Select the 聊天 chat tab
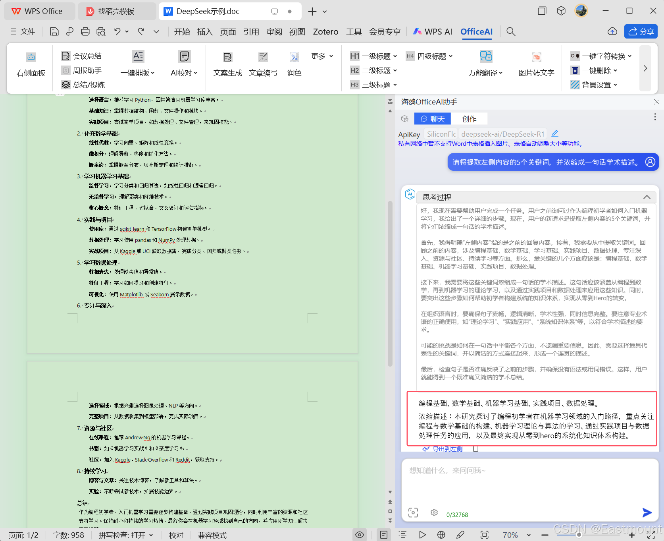Viewport: 664px width, 541px height. click(x=433, y=119)
